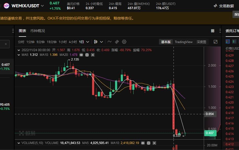Select the 分时 time interval
Image resolution: width=239 pixels, height=150 pixels.
pos(21,42)
